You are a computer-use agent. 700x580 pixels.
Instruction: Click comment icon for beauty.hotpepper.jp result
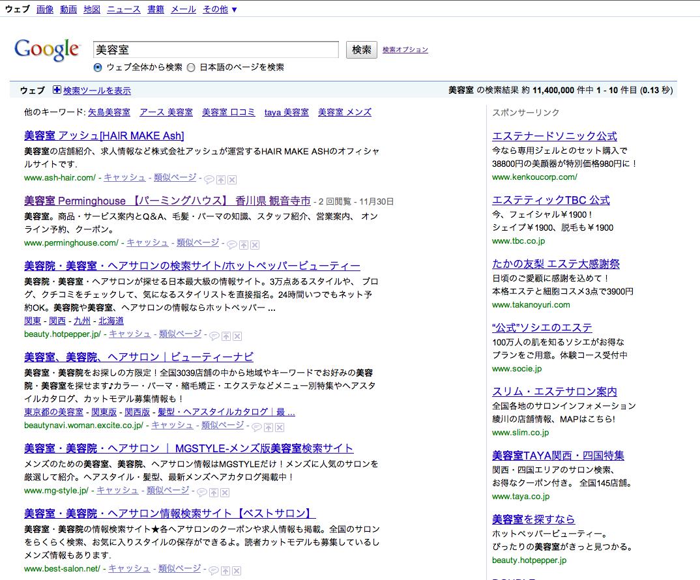point(214,336)
